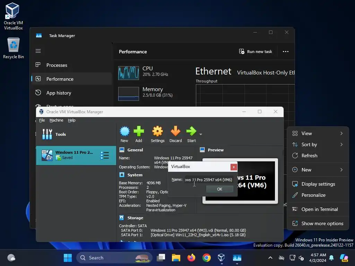Viewport: 355px width, 266px height.
Task: Click the Start VM arrow icon
Action: tap(191, 134)
